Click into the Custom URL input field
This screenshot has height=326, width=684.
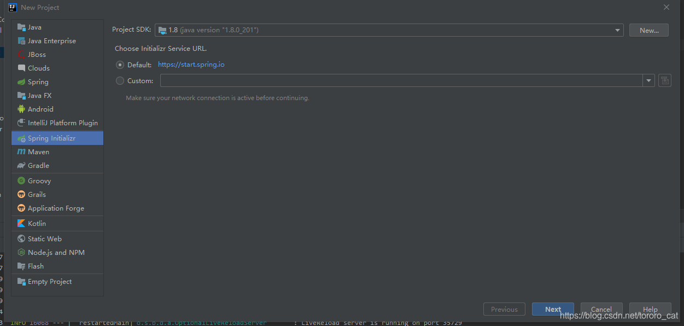point(401,80)
